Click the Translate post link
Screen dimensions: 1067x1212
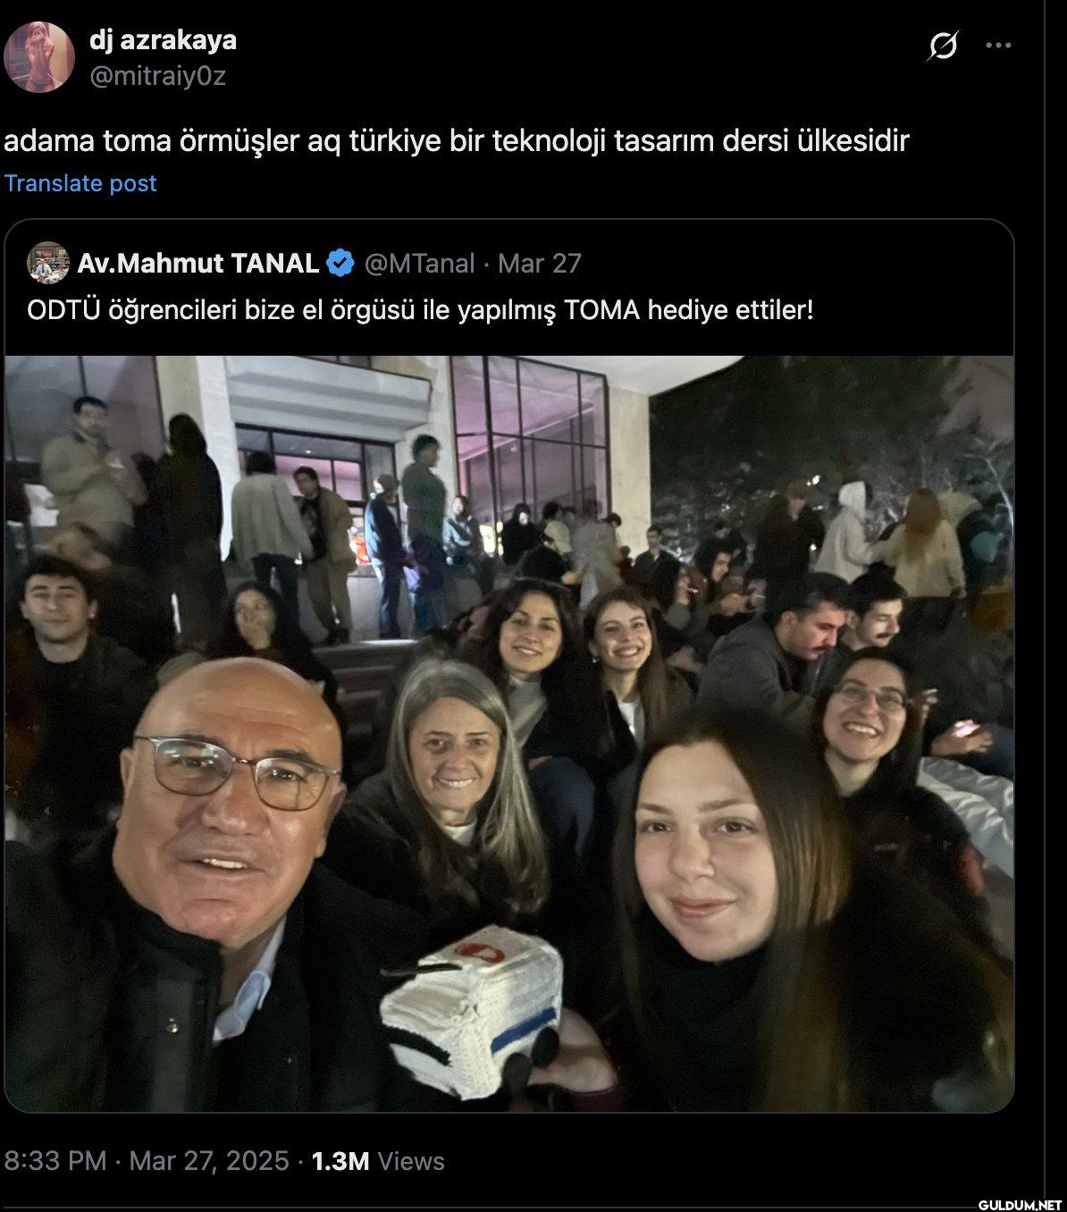pos(80,183)
